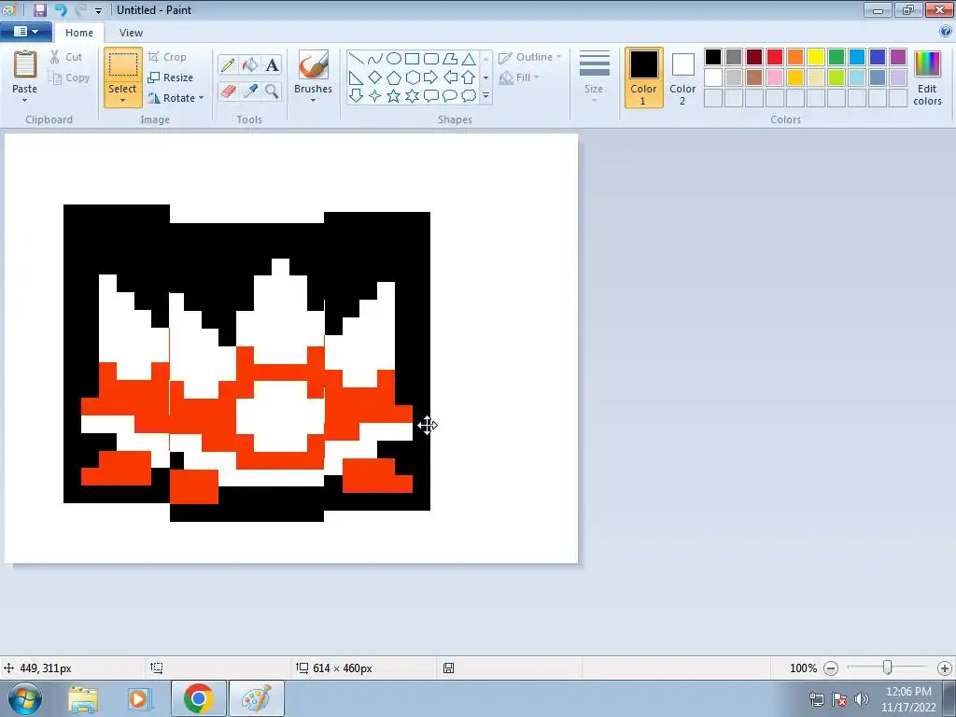Activate Color 2 background selector
Image resolution: width=956 pixels, height=717 pixels.
[682, 77]
